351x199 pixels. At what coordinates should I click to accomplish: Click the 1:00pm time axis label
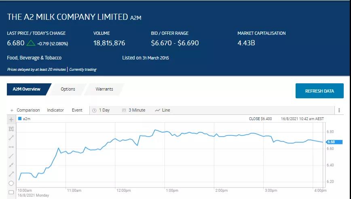coord(172,191)
